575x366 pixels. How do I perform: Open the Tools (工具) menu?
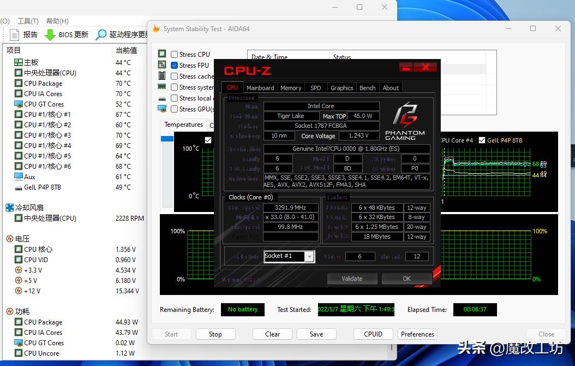pos(28,21)
